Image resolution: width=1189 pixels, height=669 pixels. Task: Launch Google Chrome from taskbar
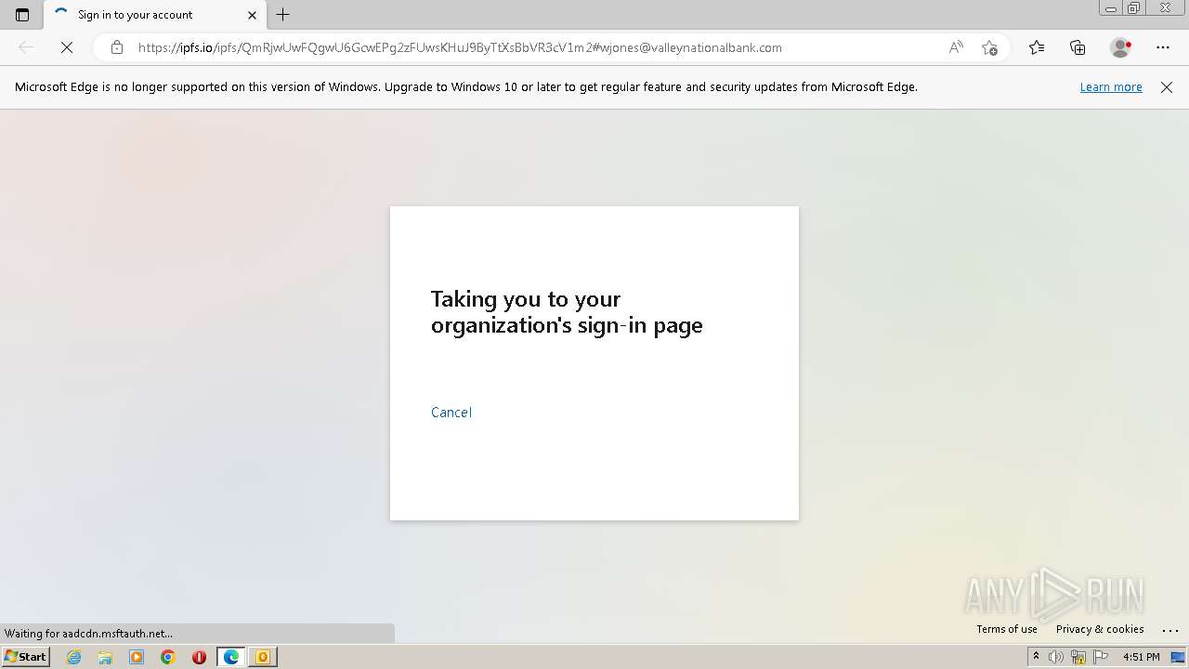[168, 657]
